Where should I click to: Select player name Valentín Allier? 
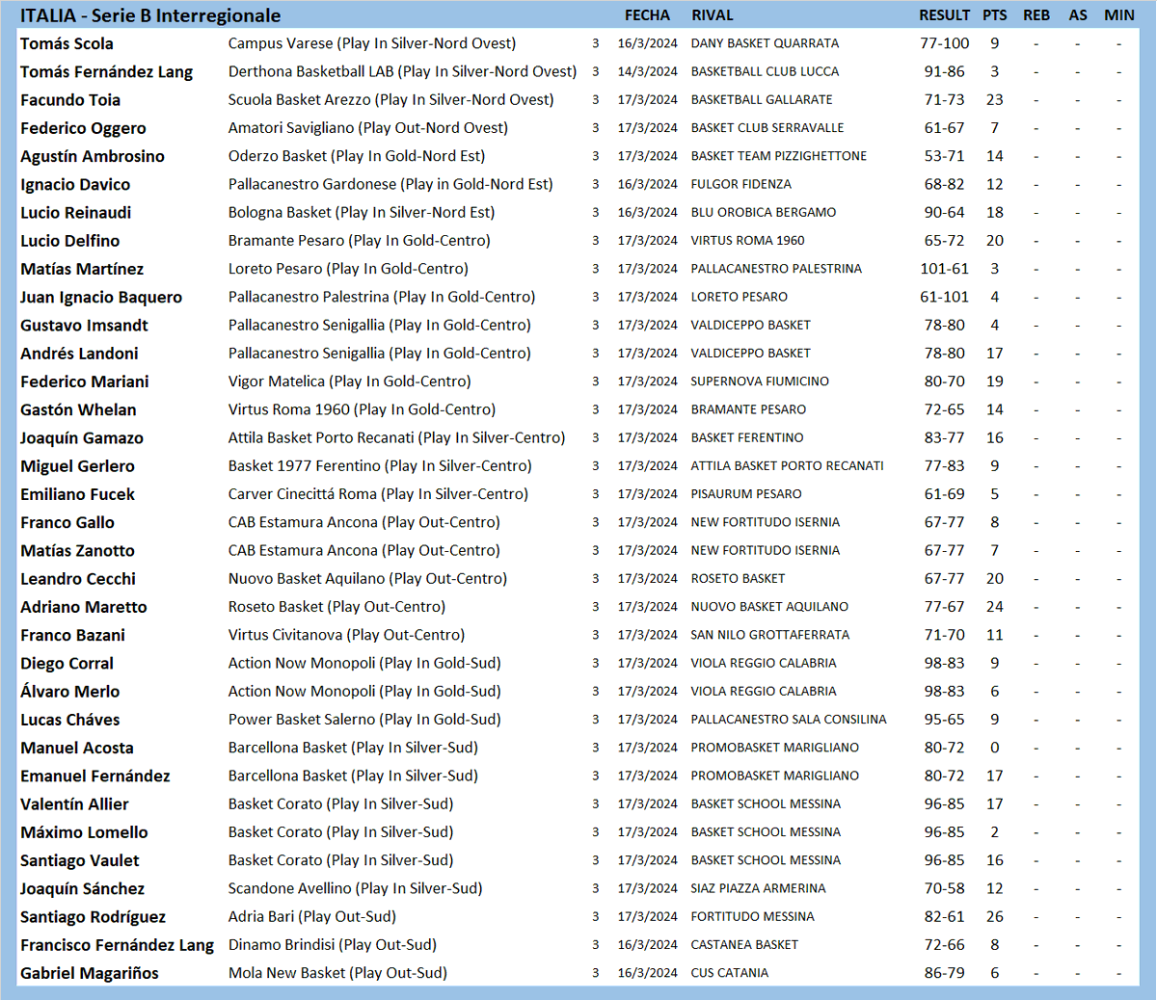click(x=74, y=804)
